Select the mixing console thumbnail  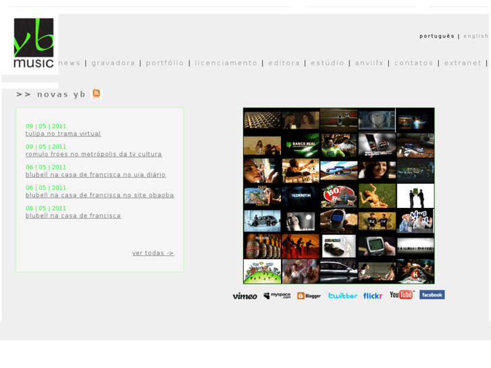click(x=263, y=120)
